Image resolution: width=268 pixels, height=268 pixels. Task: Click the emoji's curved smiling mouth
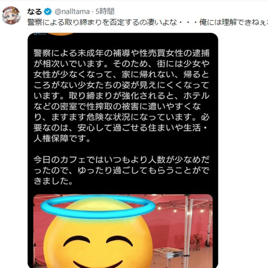tap(98, 264)
